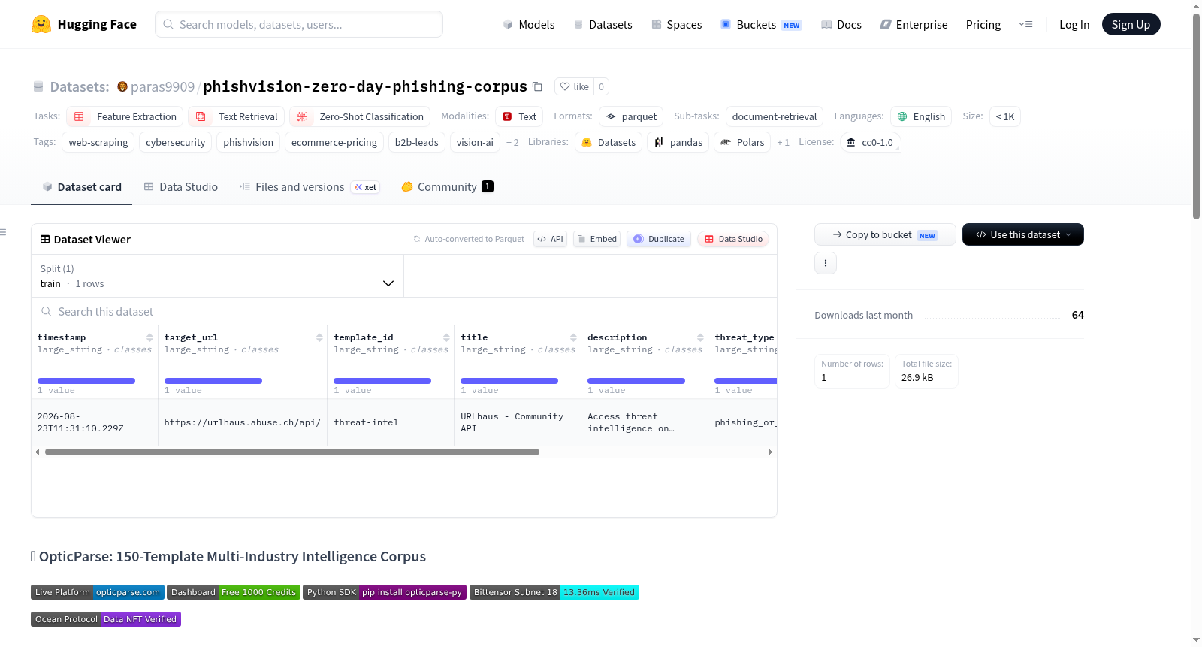Like this dataset

[x=574, y=86]
